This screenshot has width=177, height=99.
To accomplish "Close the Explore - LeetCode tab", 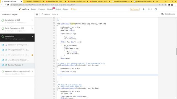I will (x=21, y=2).
